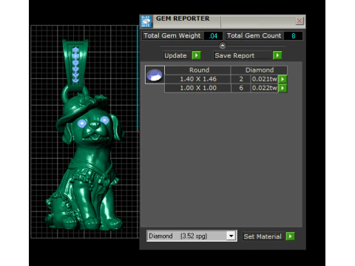Click the GEM REPORTER title bar text
The image size is (355, 266).
coord(183,18)
